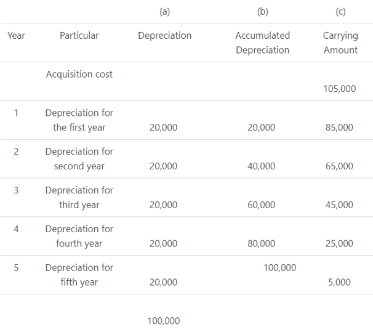Click the (c) column label
The height and width of the screenshot is (332, 373).
340,10
